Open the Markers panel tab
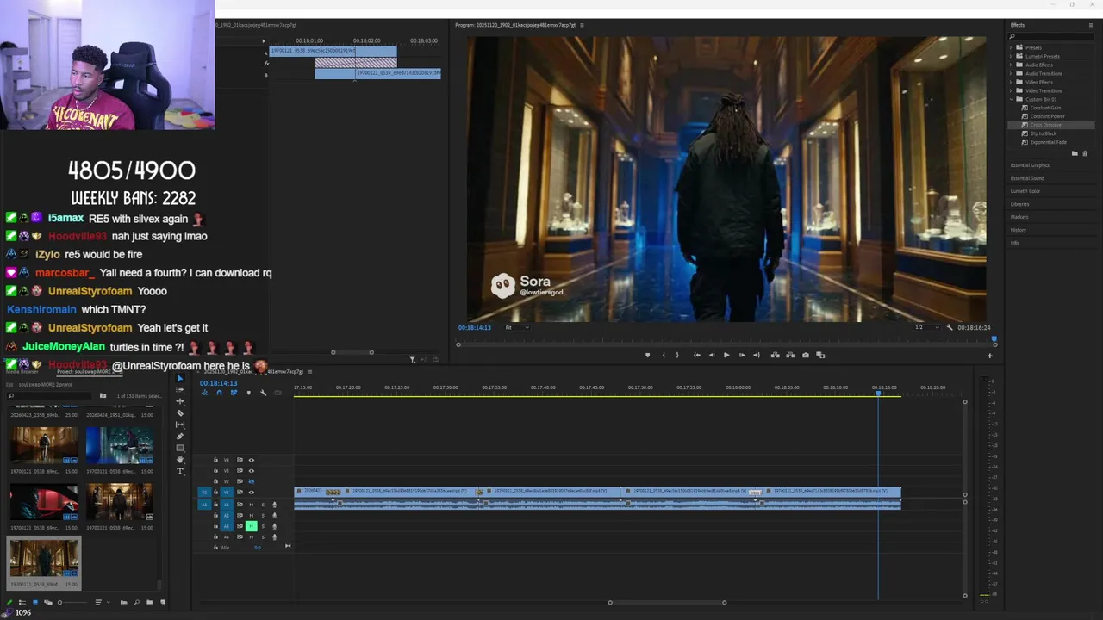Viewport: 1103px width, 620px height. click(x=1019, y=217)
